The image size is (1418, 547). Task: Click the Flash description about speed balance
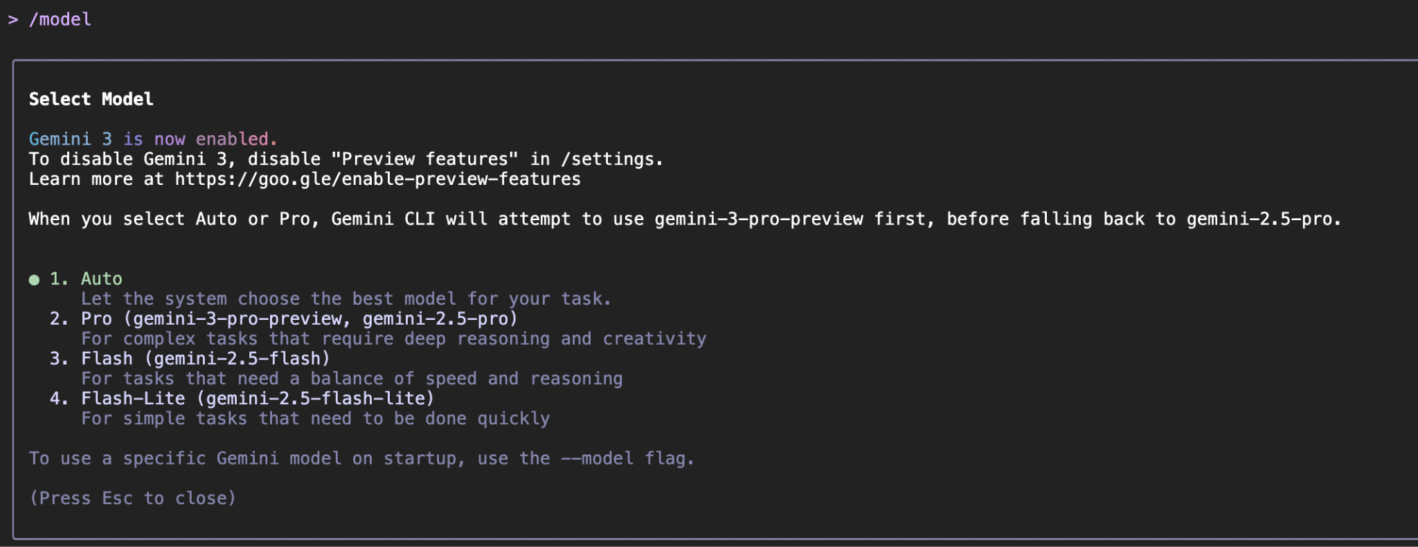tap(352, 379)
